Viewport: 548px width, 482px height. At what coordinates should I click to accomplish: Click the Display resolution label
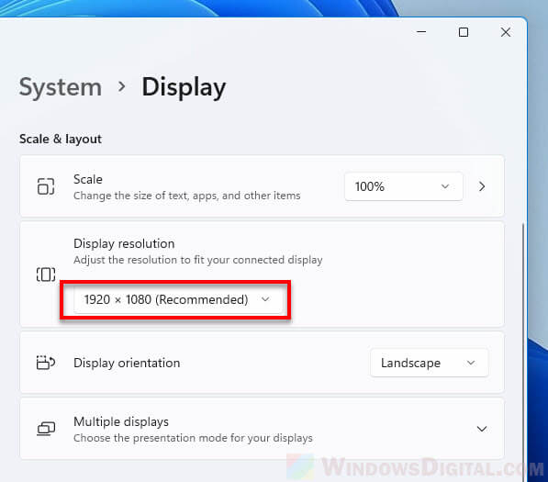click(124, 243)
